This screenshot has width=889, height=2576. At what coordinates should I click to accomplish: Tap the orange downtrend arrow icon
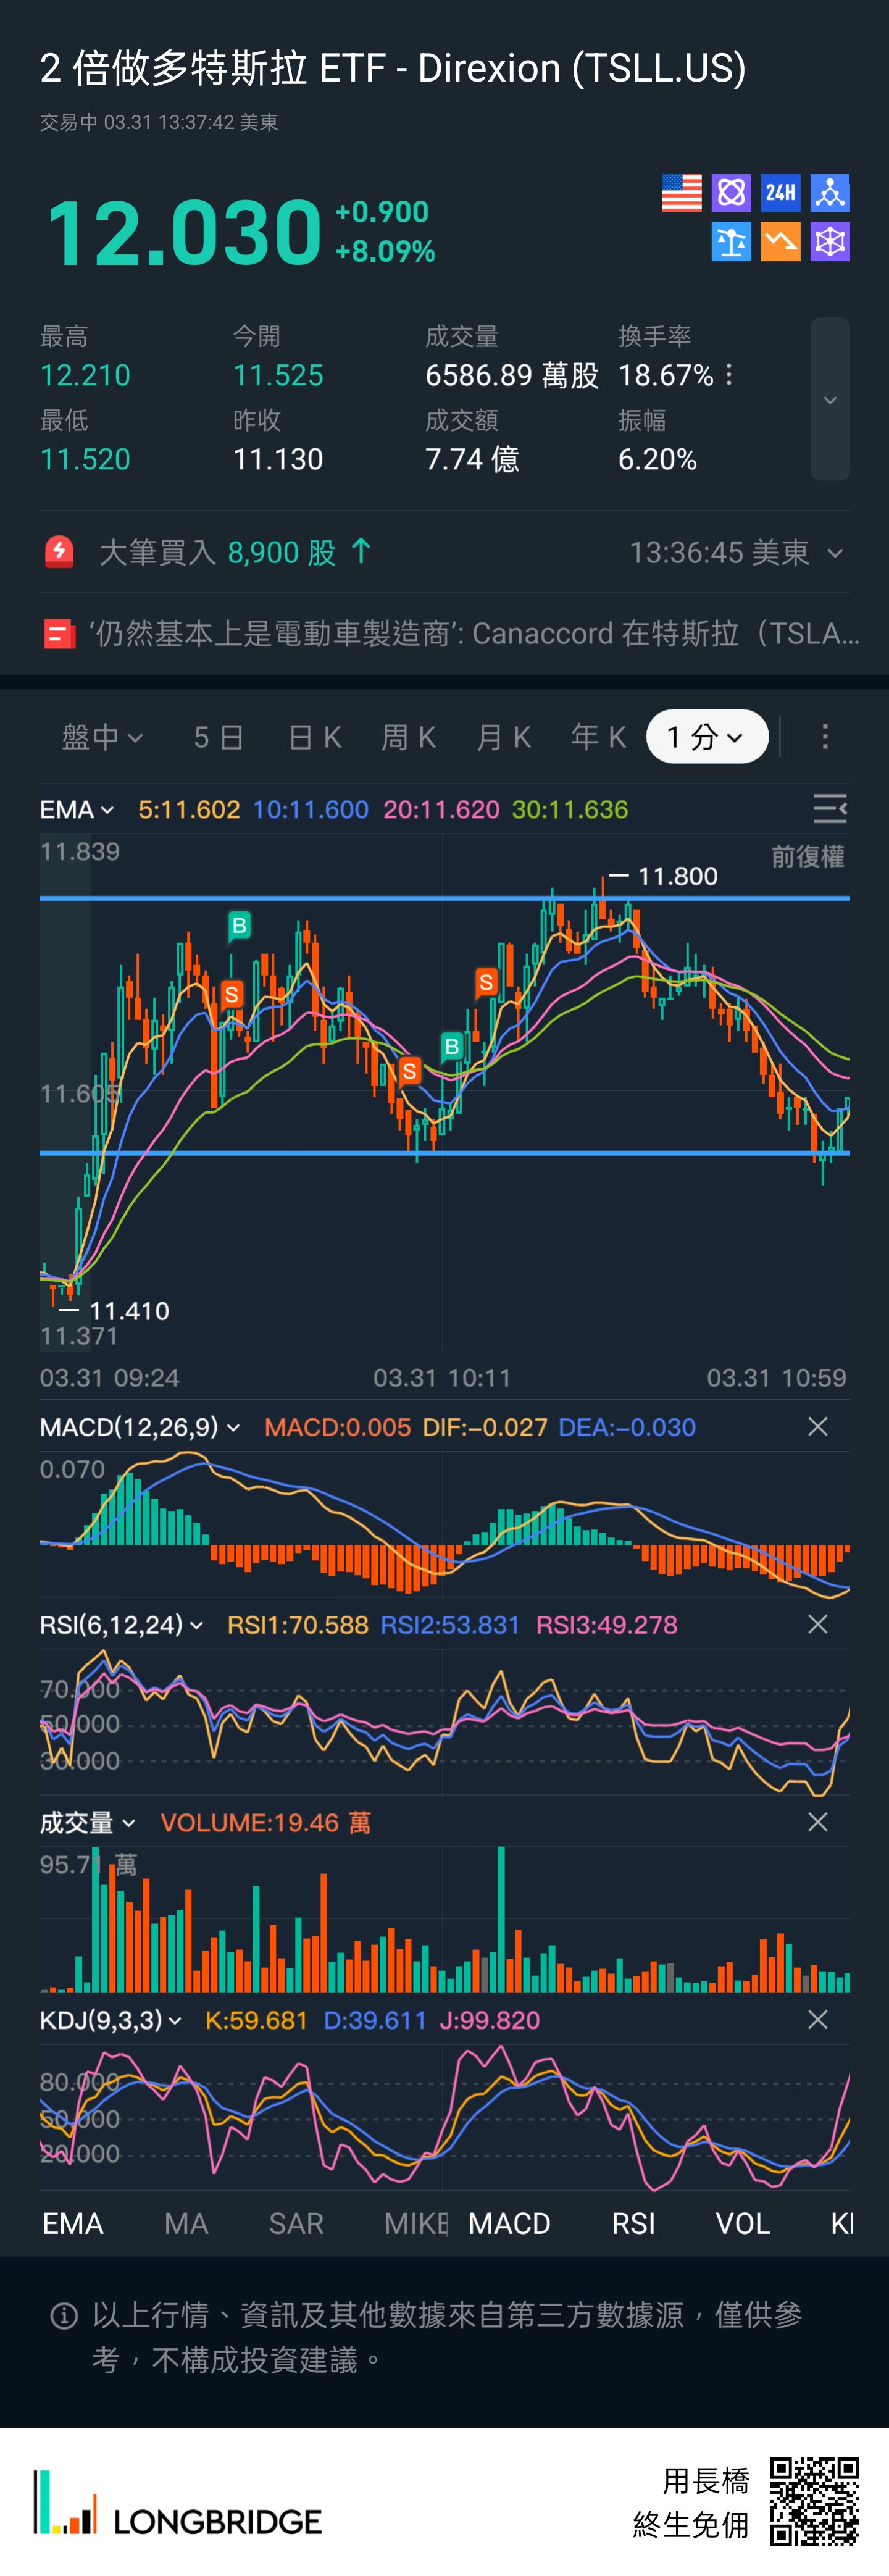780,242
